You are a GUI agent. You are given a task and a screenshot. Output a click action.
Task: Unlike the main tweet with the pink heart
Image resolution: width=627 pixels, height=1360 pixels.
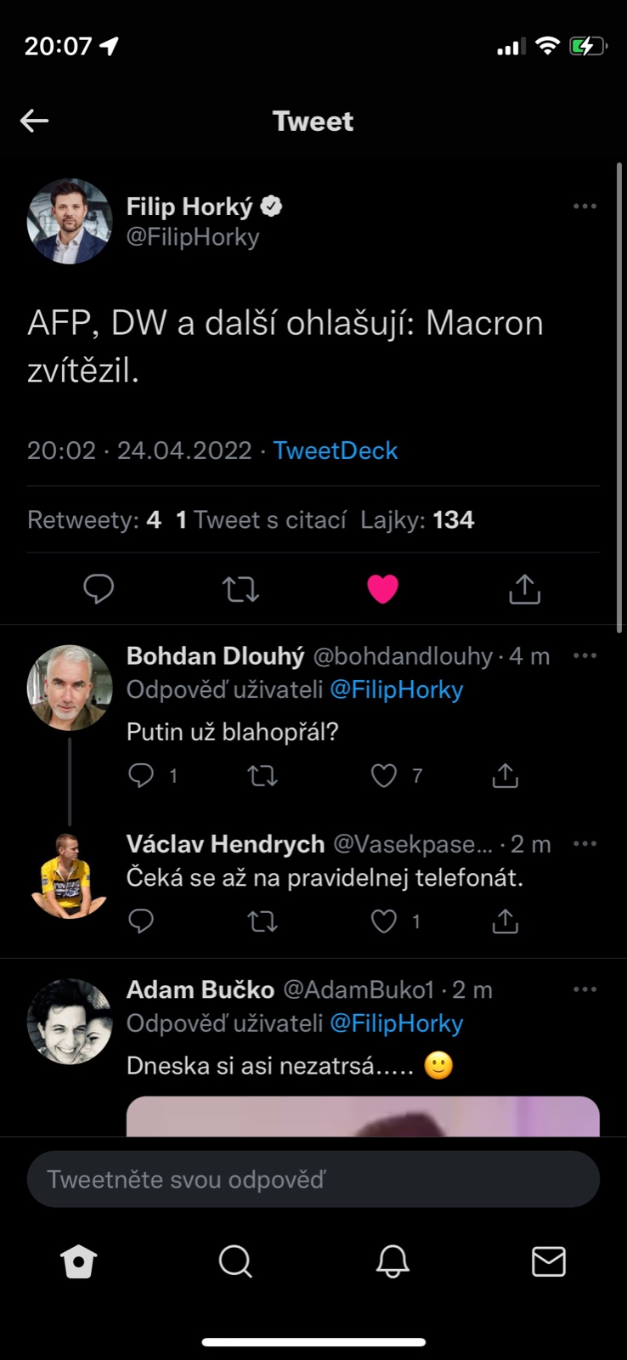tap(382, 588)
